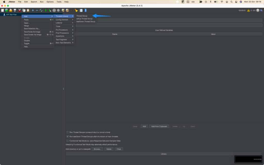Open the Run menu in menu bar
Image resolution: width=264 pixels, height=165 pixels.
42,2
